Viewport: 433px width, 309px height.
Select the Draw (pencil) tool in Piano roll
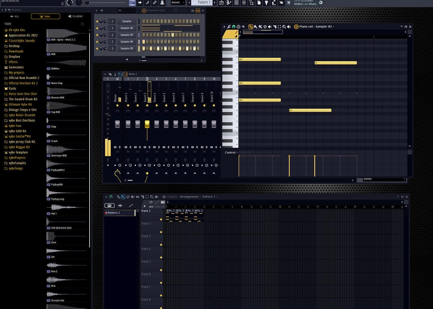[250, 27]
